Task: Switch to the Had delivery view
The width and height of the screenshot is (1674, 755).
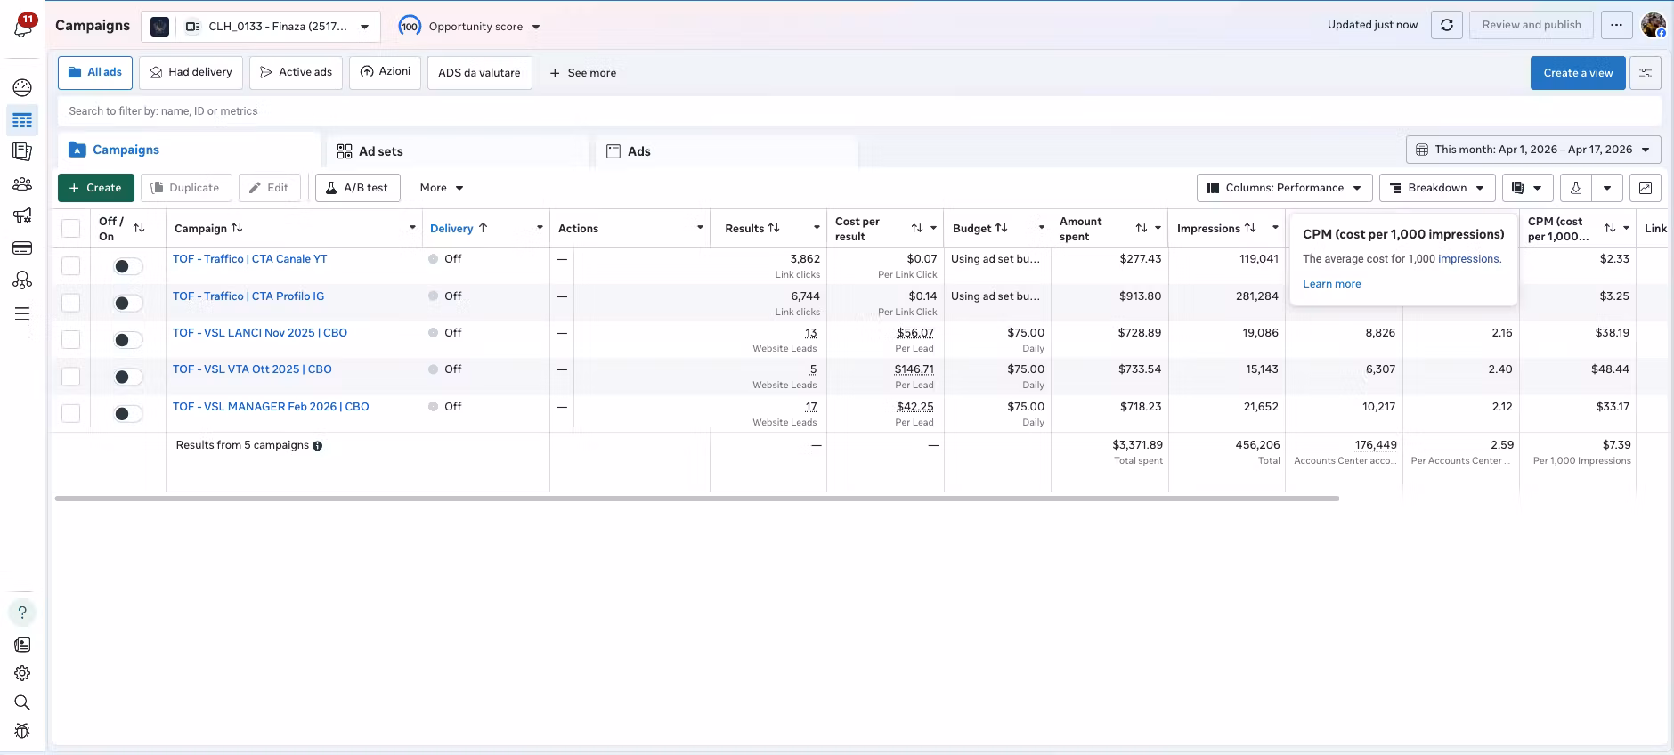Action: click(x=191, y=73)
